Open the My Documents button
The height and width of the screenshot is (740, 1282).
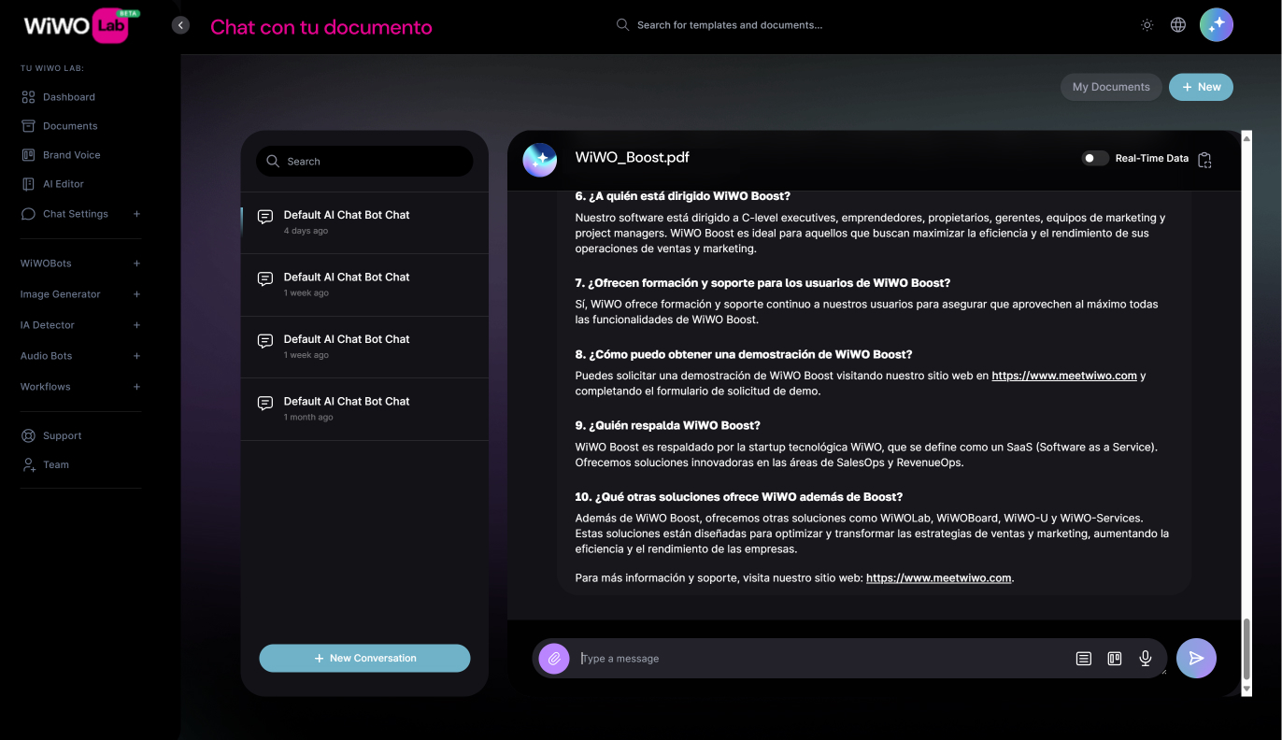coord(1110,87)
